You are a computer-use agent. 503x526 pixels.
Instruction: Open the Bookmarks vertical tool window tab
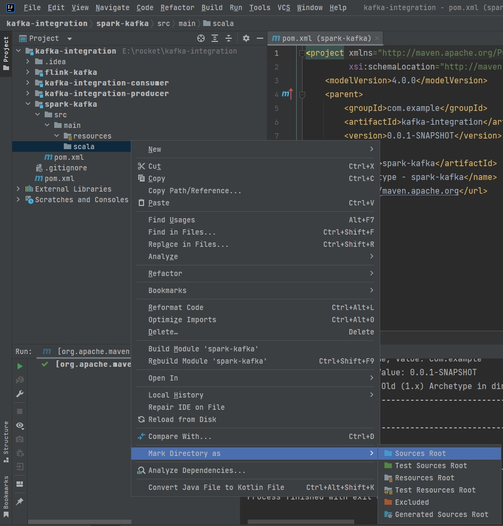click(x=6, y=496)
